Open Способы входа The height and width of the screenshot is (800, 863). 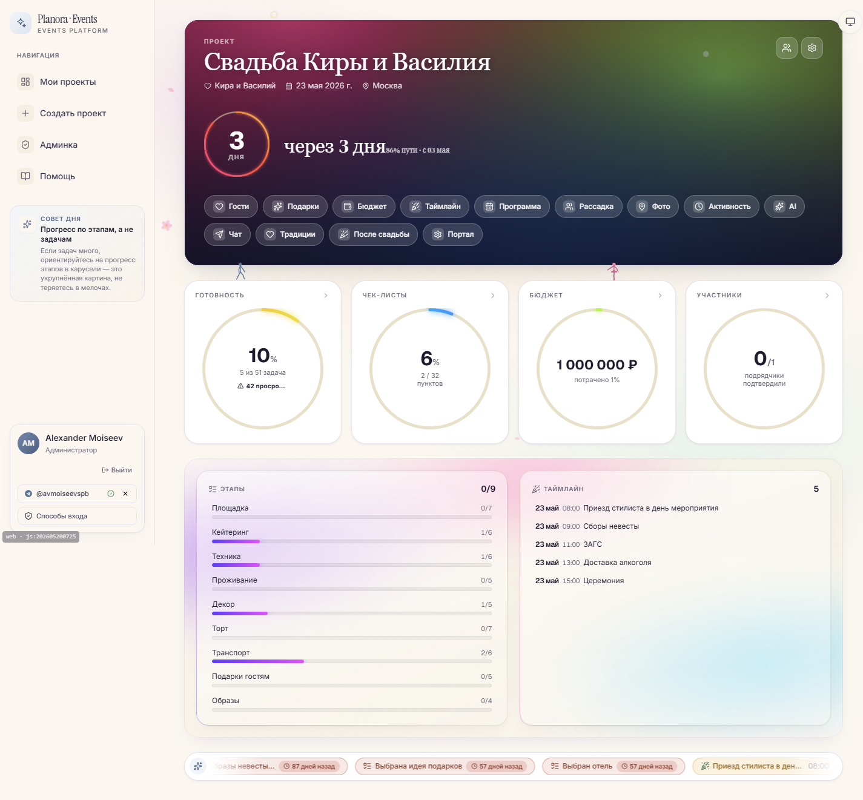77,516
